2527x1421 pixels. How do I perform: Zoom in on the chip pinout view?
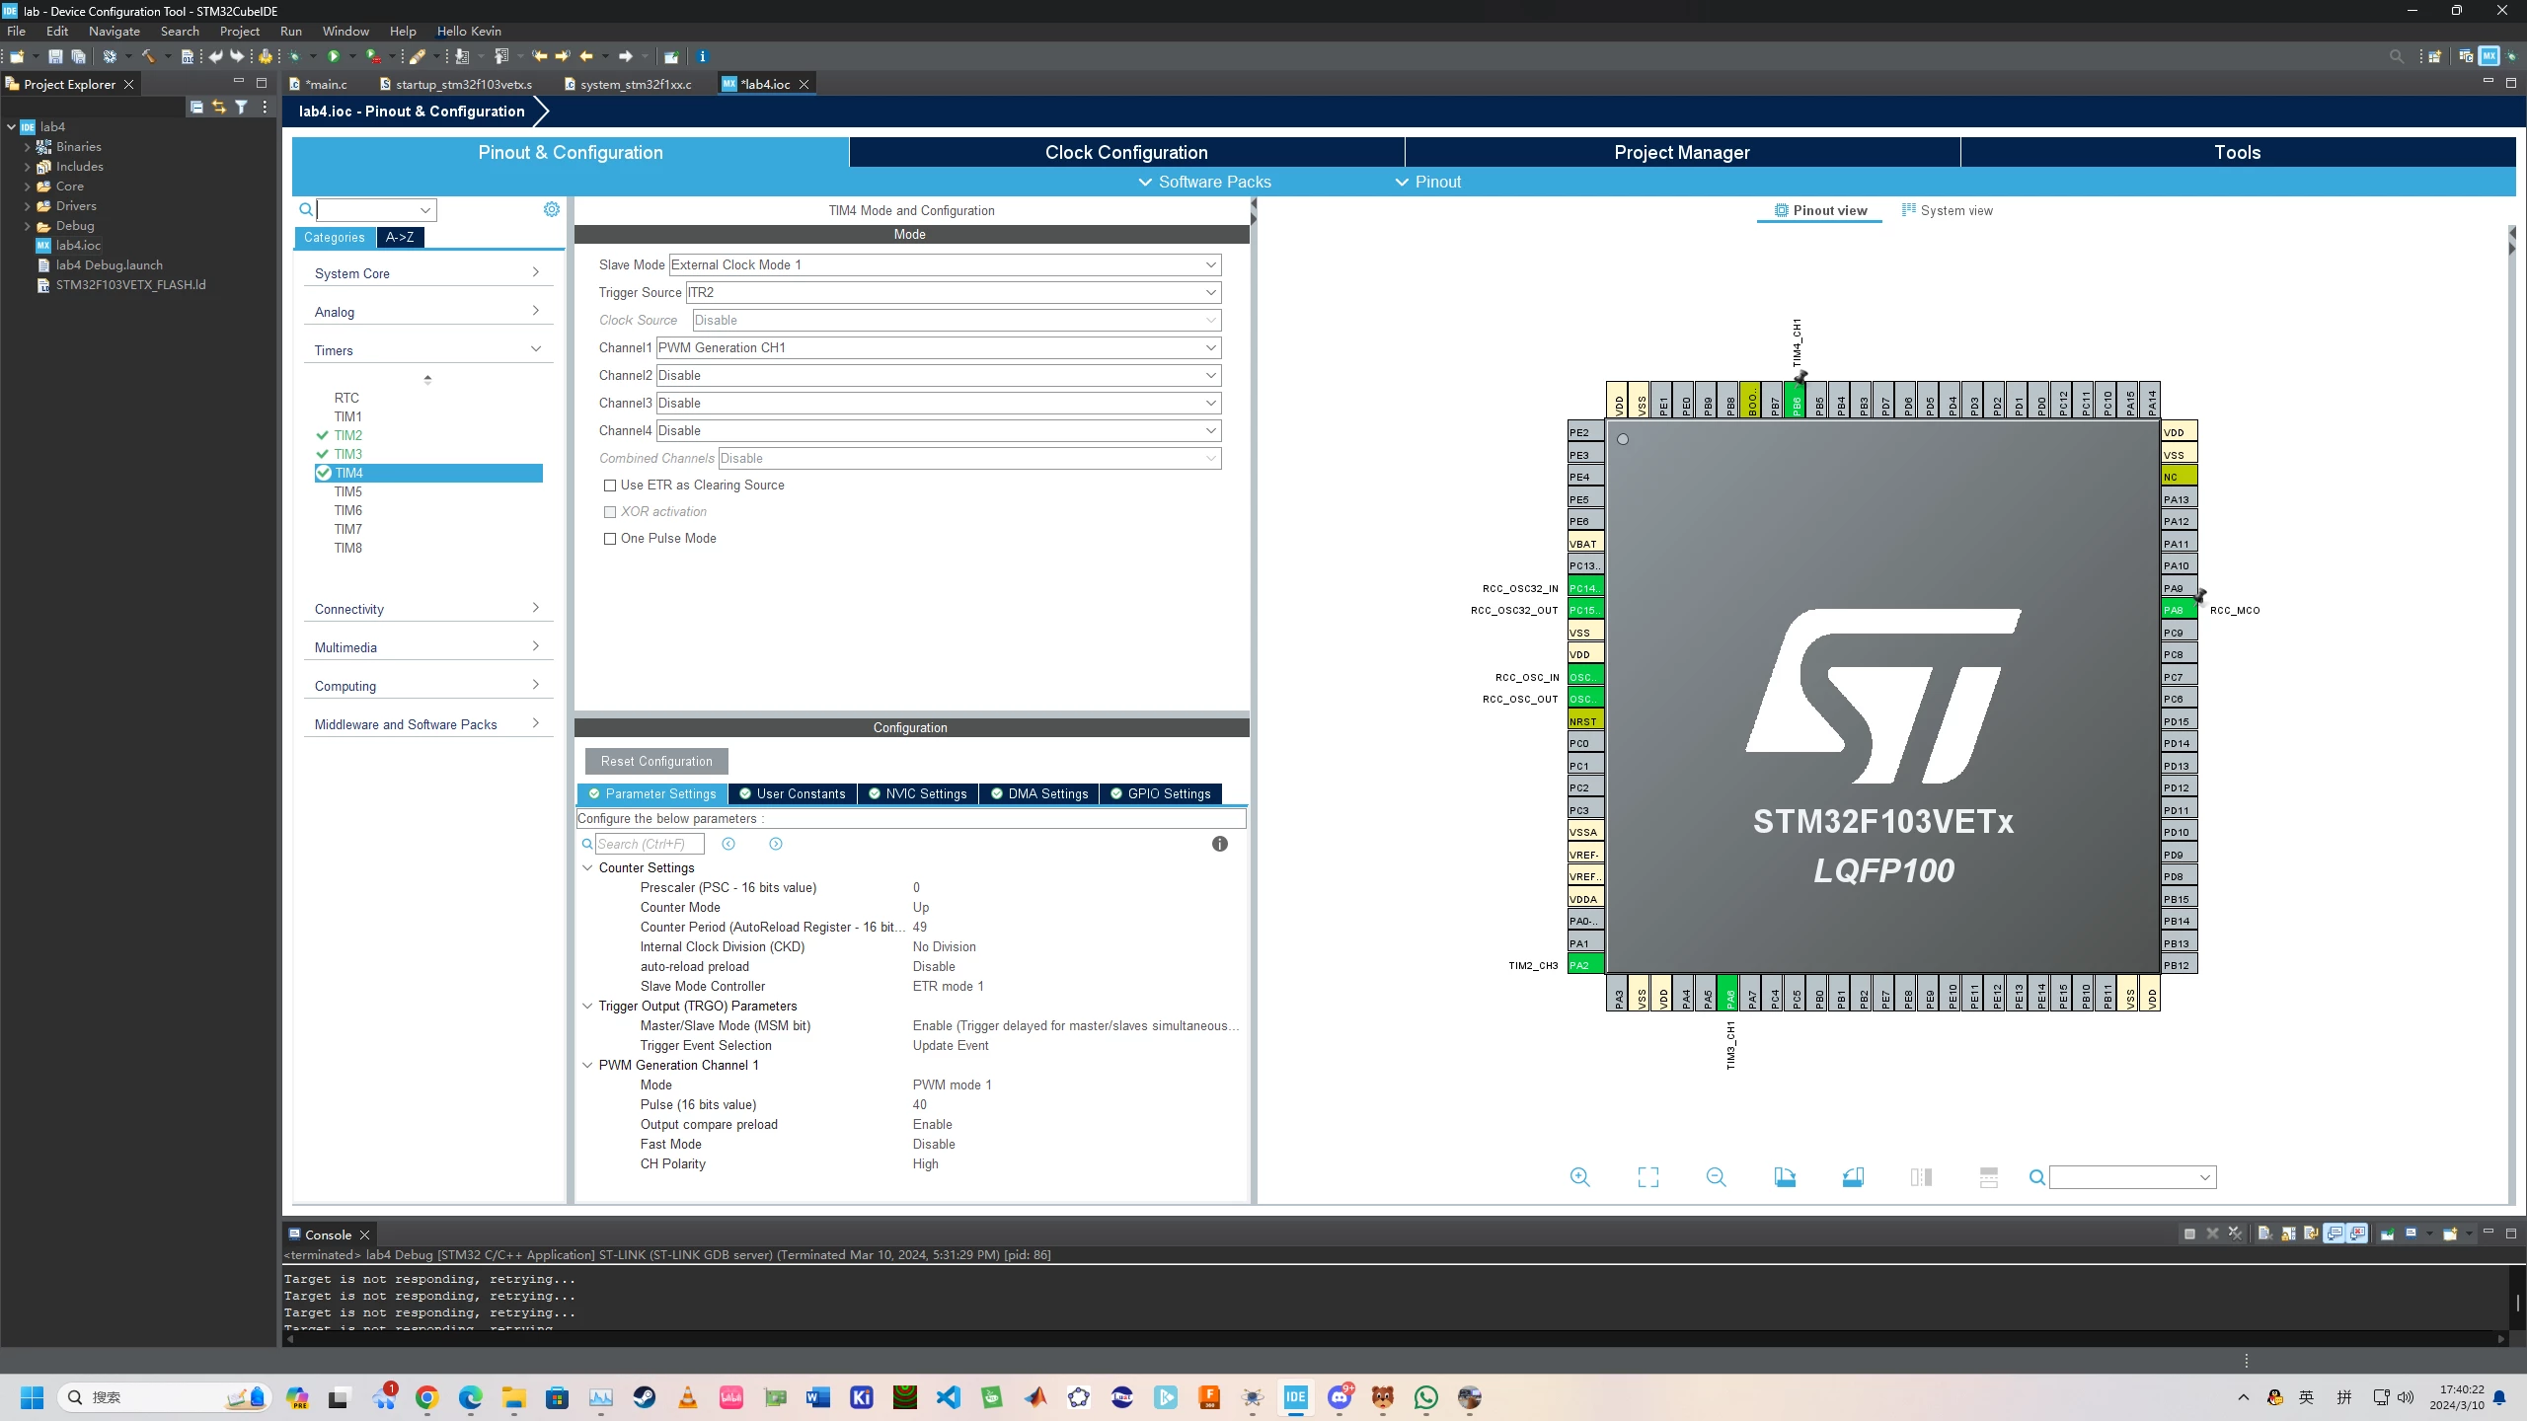pos(1580,1177)
